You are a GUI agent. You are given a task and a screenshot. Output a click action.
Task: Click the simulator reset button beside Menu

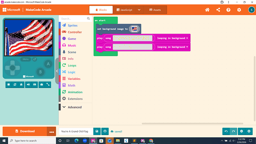click(x=35, y=59)
